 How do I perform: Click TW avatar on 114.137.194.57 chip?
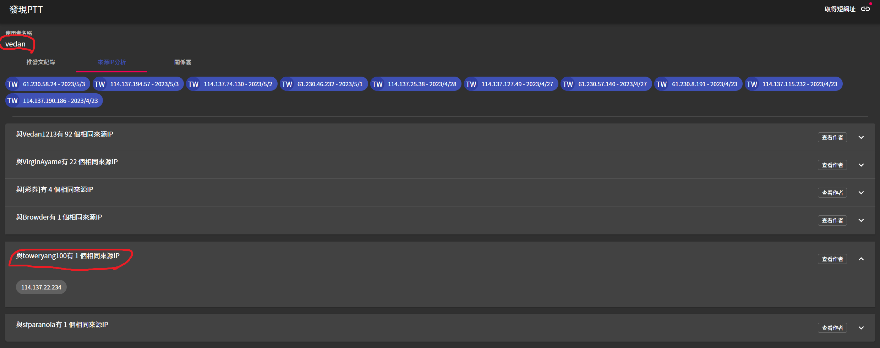100,84
